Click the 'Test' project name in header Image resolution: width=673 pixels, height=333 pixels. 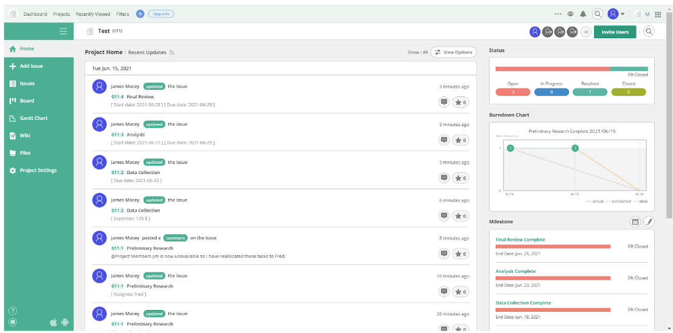pyautogui.click(x=104, y=32)
